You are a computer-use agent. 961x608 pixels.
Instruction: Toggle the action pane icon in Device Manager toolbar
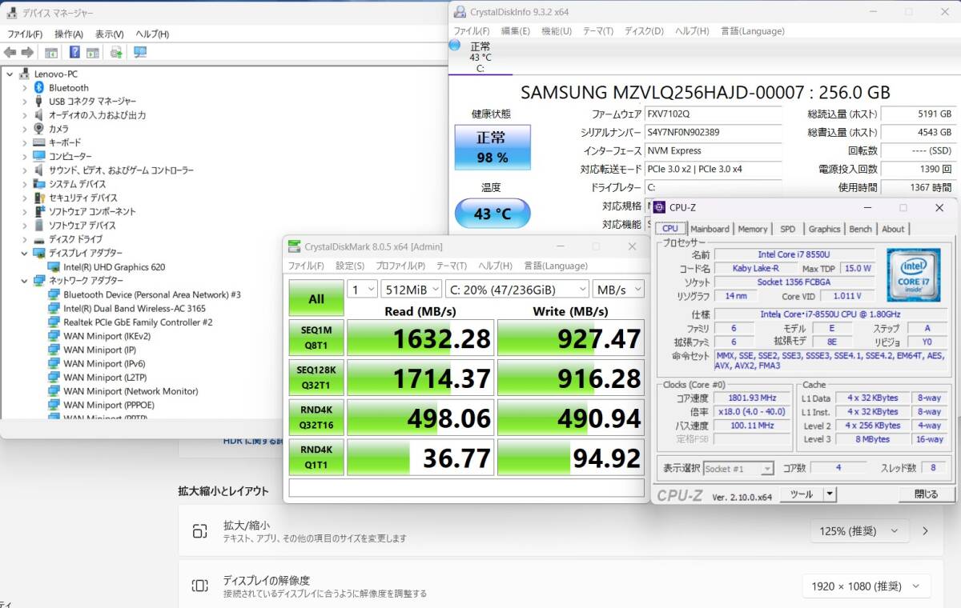93,53
